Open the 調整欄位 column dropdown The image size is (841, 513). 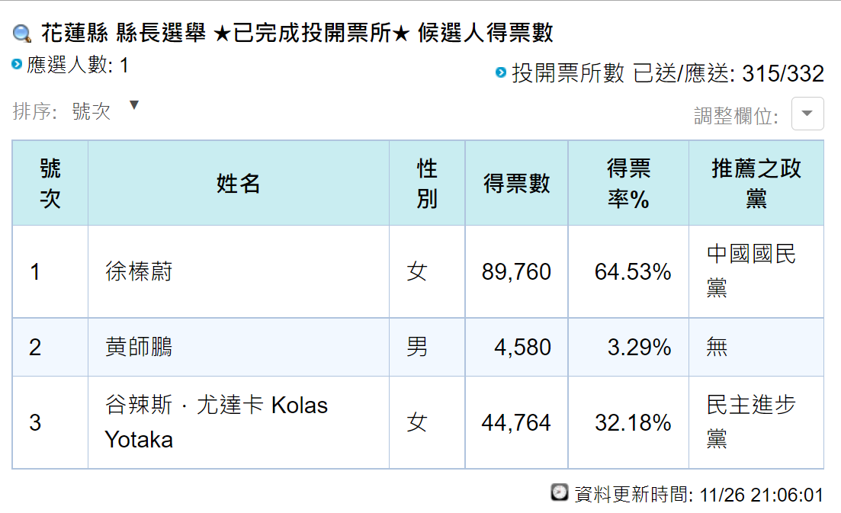click(x=807, y=114)
